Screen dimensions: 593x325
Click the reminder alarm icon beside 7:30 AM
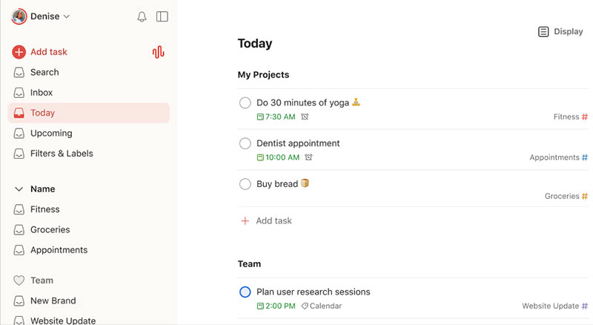pyautogui.click(x=305, y=117)
